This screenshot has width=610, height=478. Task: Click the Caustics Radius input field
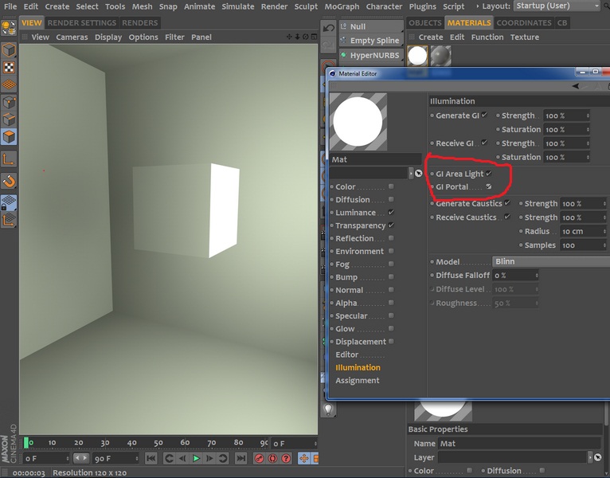click(x=581, y=231)
